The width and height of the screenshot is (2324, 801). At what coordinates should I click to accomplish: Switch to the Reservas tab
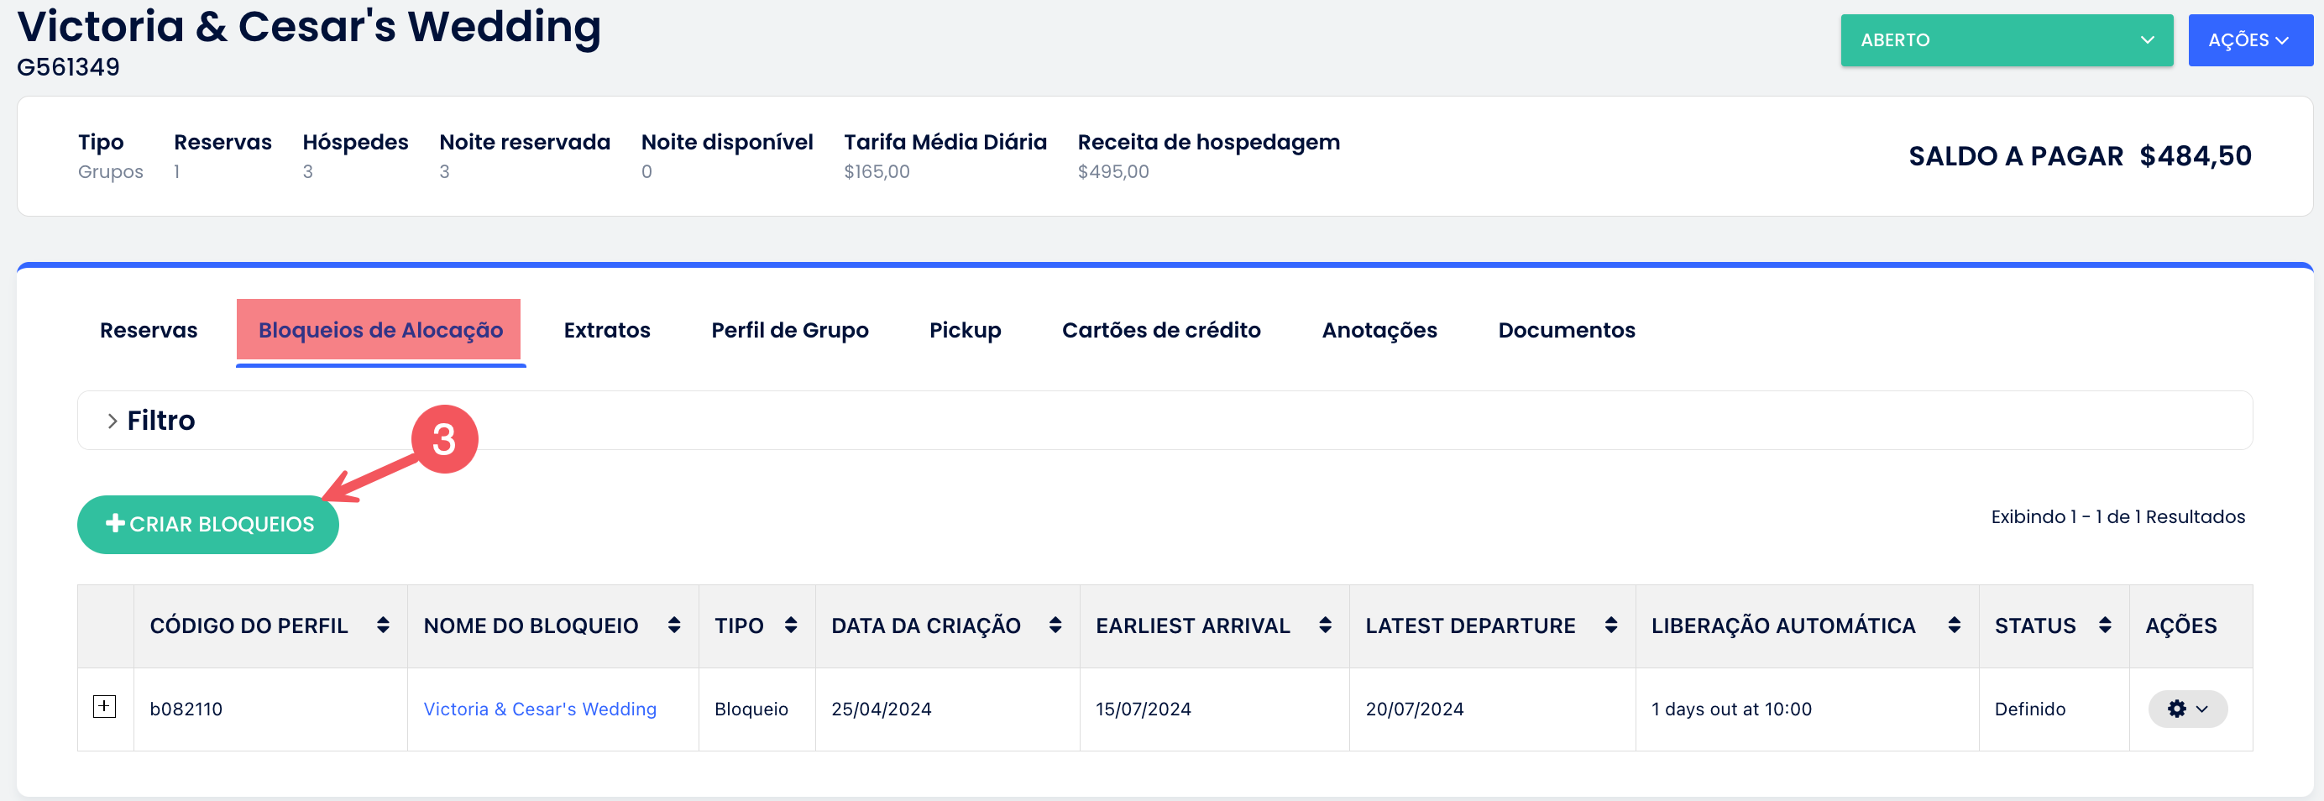tap(149, 330)
